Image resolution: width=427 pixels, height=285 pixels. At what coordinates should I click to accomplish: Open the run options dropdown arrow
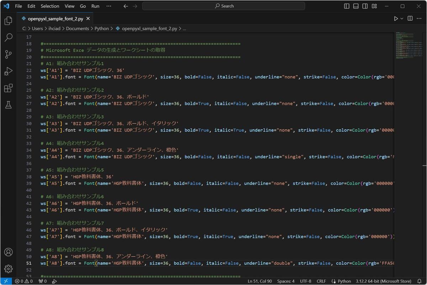[402, 18]
